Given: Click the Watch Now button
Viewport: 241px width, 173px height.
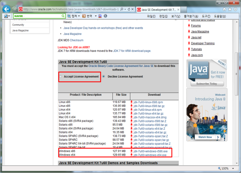Looking at the screenshot, I should click(x=207, y=137).
